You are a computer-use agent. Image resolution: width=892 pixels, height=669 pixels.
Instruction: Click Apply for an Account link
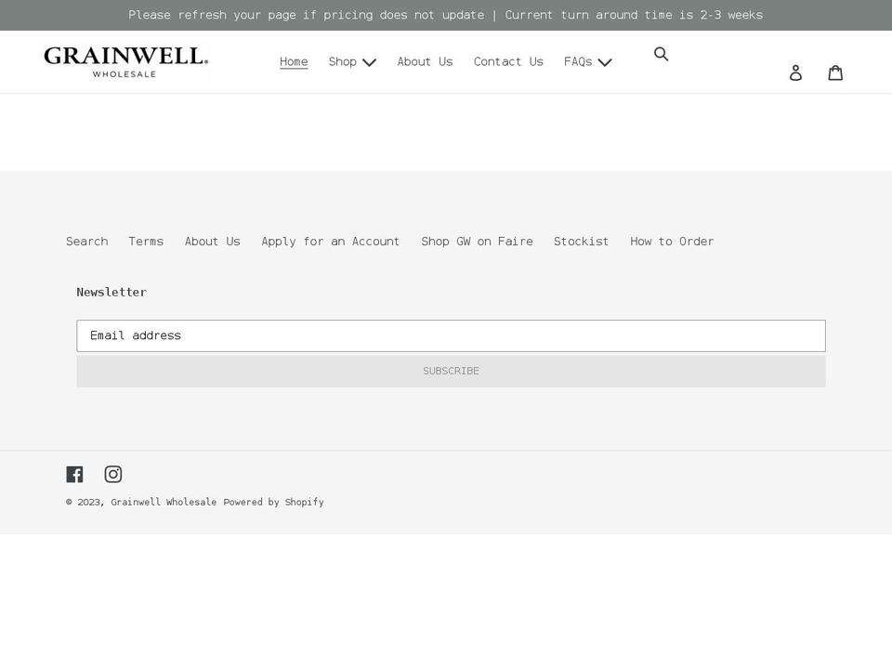pyautogui.click(x=331, y=242)
